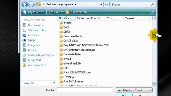Create a Nueva carpeta
Viewport: 171px width, 96px height.
[77, 12]
